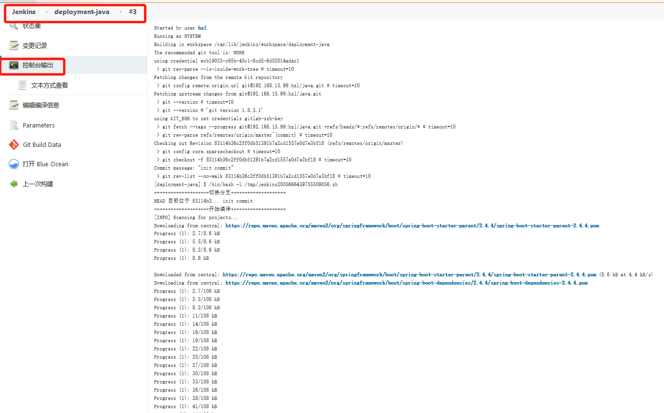Click the 'using credential ecb19033' line
This screenshot has width=664, height=413.
(227, 61)
